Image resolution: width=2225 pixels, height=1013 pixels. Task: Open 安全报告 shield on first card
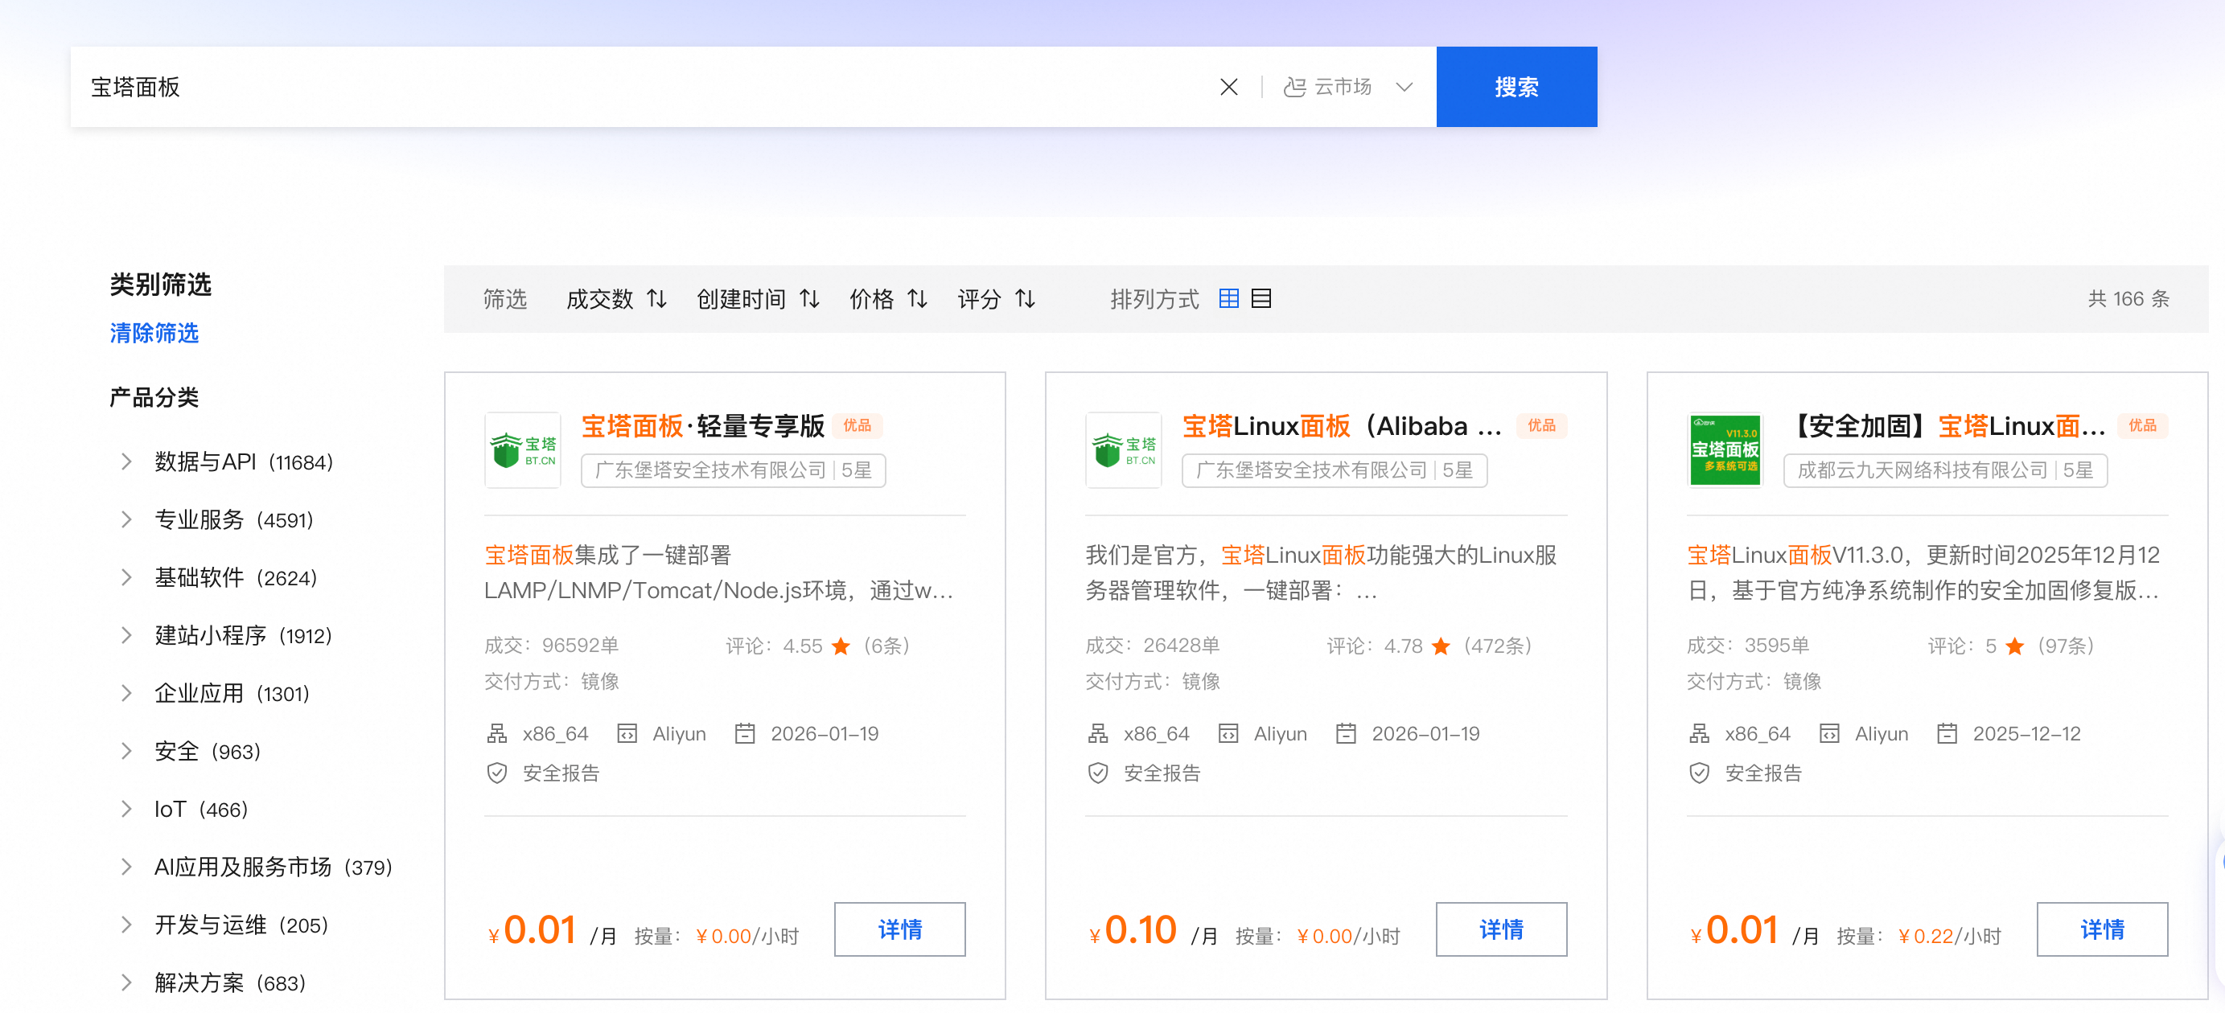[x=496, y=773]
